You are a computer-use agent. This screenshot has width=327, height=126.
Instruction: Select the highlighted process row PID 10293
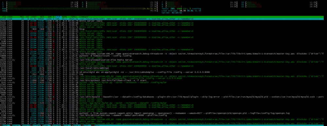point(163,19)
